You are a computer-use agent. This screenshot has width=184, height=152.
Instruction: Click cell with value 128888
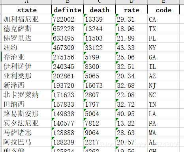68,132
